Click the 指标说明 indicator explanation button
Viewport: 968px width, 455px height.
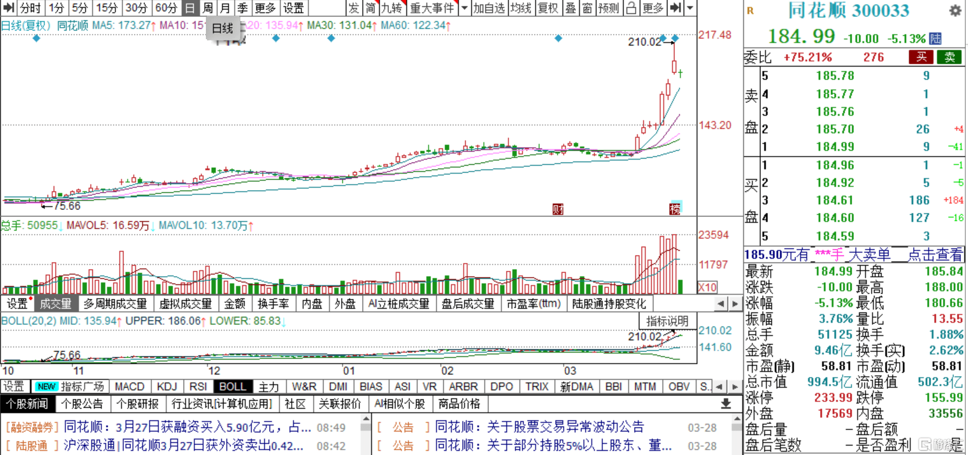(667, 321)
